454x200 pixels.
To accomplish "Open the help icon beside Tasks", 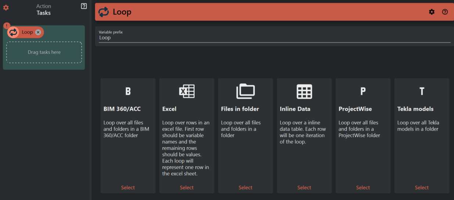I will click(x=84, y=6).
